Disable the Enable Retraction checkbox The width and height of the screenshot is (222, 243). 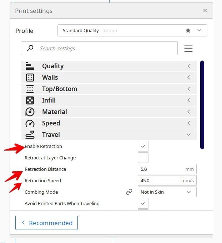tap(143, 146)
